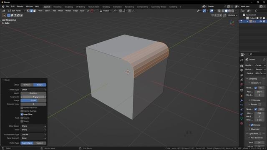The height and width of the screenshot is (150, 267).
Task: Open the Global transform orientation dropdown
Action: coord(106,11)
